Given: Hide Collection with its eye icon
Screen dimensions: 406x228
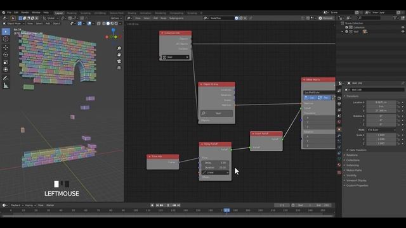Looking at the screenshot, I should pyautogui.click(x=403, y=27).
